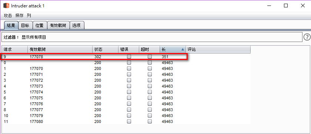Toggle 错误 checkbox for payload 177074
The height and width of the screenshot is (134, 311).
129,92
